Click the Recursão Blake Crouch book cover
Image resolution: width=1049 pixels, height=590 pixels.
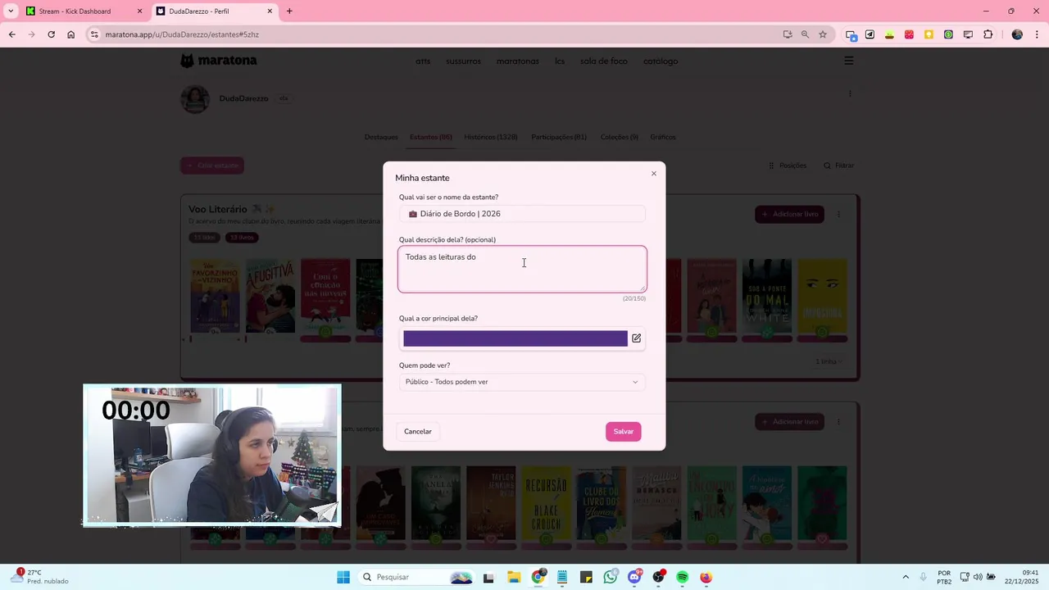[x=546, y=503]
